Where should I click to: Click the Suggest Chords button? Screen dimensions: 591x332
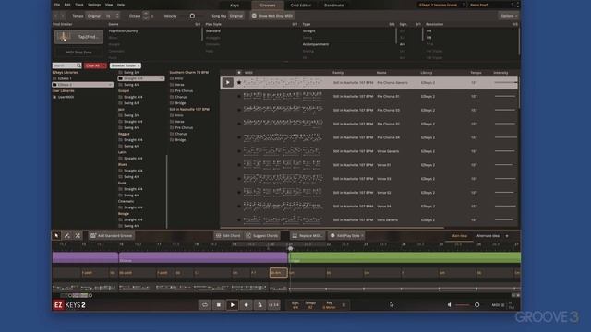pyautogui.click(x=262, y=236)
